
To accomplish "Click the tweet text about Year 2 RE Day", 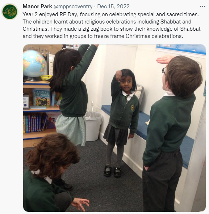I will (x=112, y=25).
